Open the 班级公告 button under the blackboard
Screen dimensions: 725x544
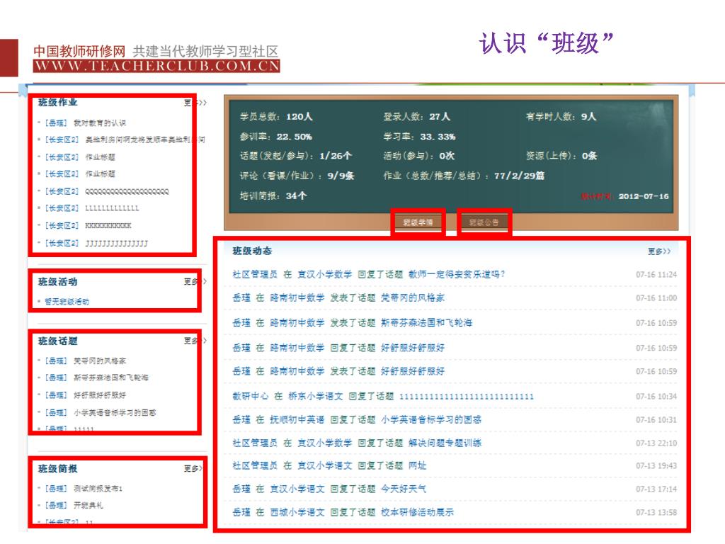coord(484,222)
